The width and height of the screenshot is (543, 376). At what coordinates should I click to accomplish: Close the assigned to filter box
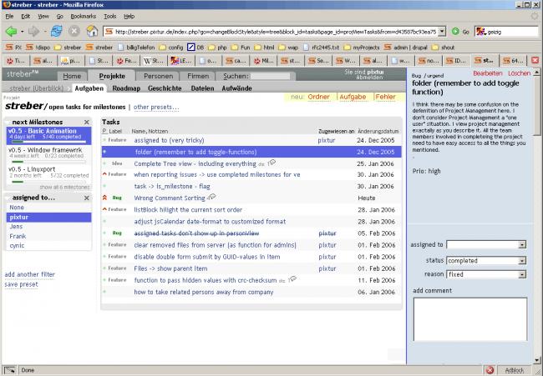(87, 198)
